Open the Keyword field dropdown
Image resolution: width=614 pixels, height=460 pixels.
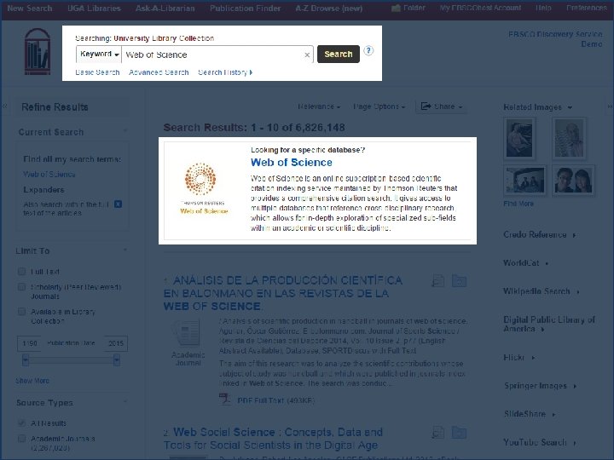click(x=99, y=54)
